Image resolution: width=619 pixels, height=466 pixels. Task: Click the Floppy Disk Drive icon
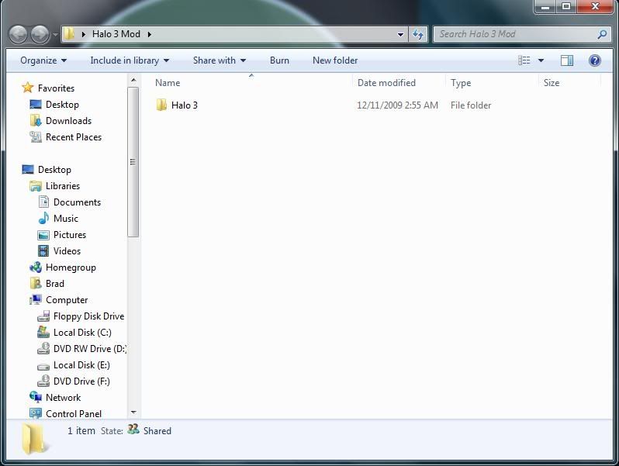point(43,316)
